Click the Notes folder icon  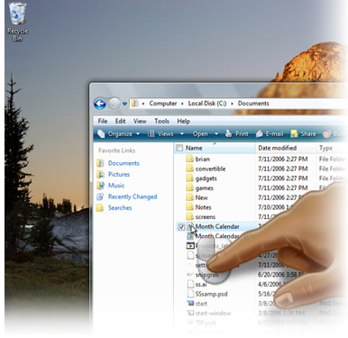[189, 206]
